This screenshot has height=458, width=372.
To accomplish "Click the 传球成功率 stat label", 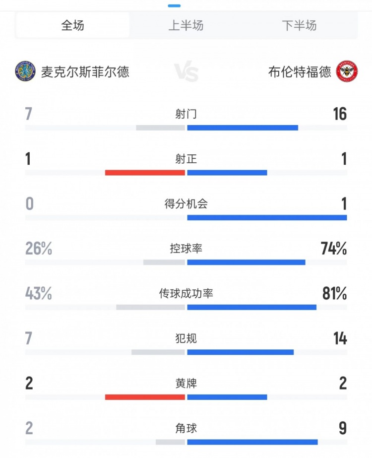I will click(x=186, y=294).
